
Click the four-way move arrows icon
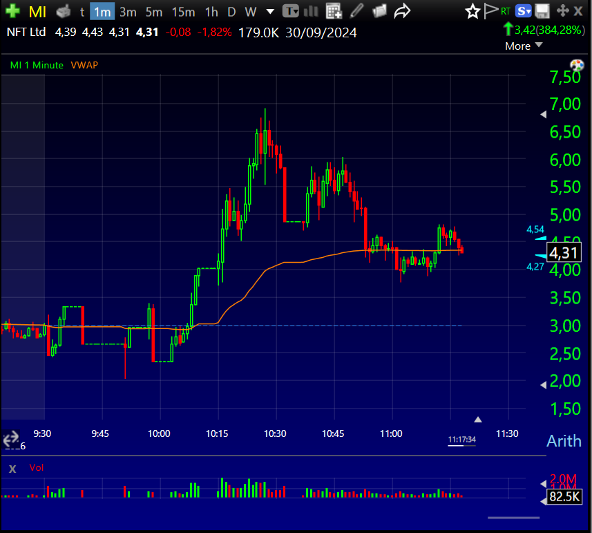[562, 11]
